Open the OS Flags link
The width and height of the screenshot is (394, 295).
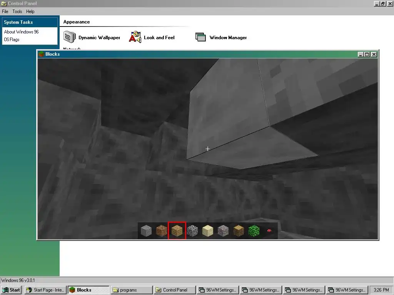(x=12, y=40)
